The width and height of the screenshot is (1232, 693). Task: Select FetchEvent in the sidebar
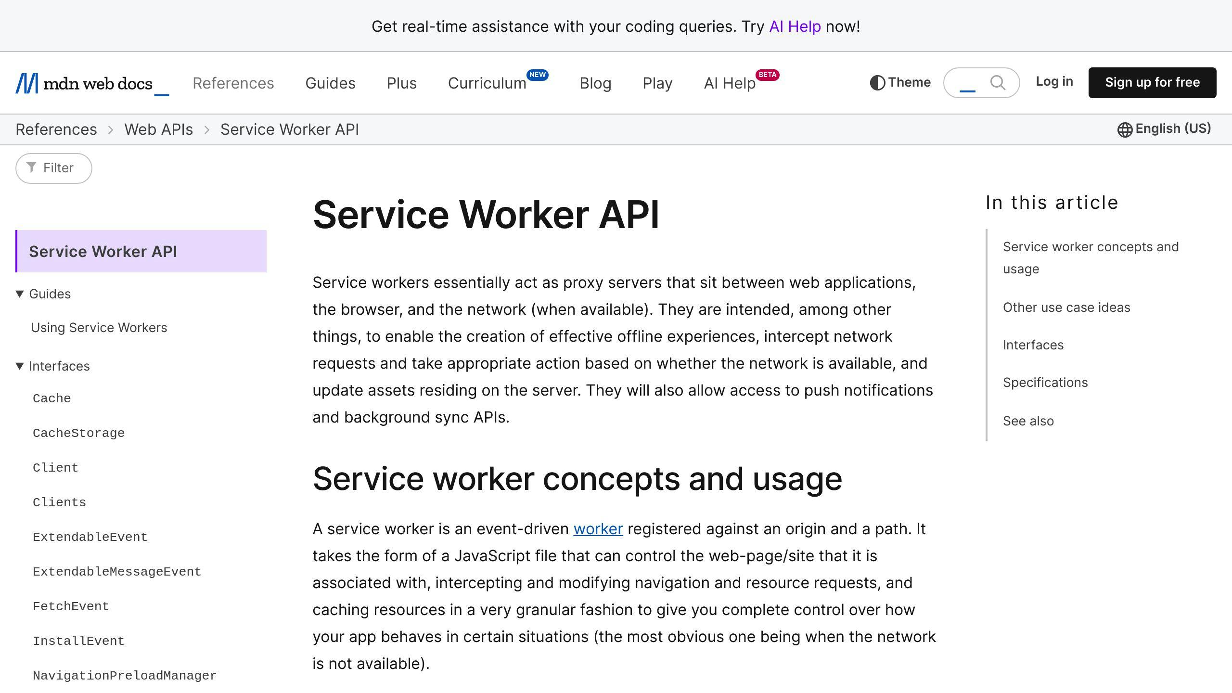tap(71, 606)
